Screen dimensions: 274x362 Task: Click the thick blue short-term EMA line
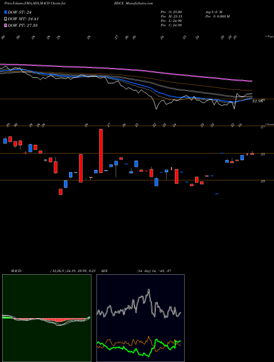coord(125,81)
